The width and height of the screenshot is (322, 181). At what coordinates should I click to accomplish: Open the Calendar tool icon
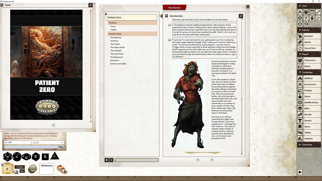point(312,12)
